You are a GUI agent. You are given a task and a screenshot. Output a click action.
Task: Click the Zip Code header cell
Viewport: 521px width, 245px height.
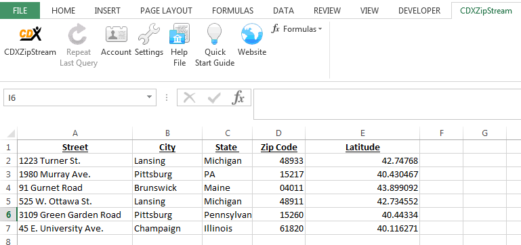pos(278,147)
